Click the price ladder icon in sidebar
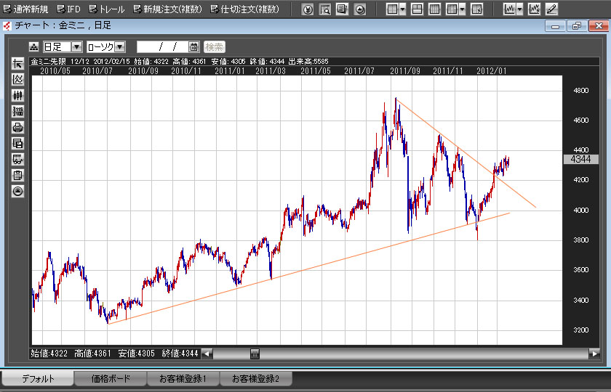611x392 pixels. click(x=18, y=111)
